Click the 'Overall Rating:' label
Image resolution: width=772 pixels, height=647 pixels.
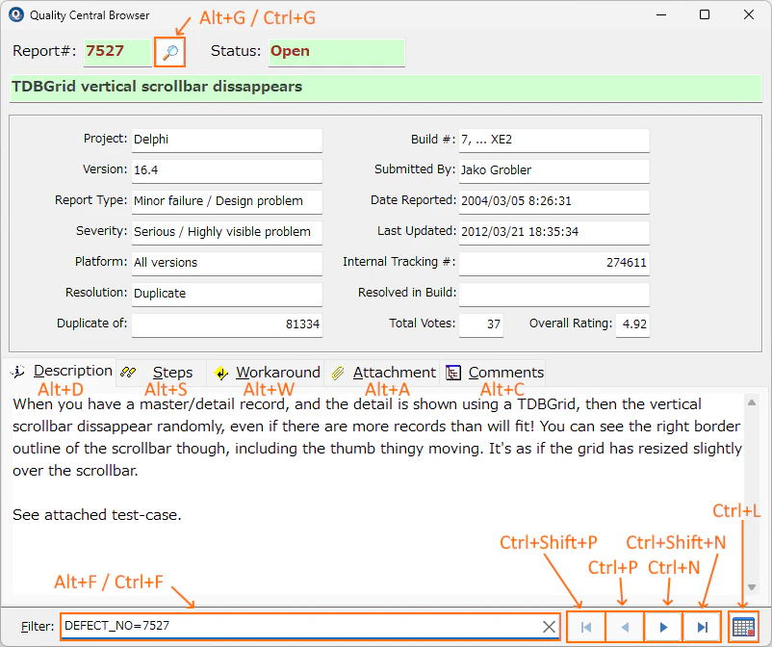(571, 323)
